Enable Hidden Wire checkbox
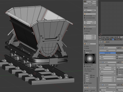The image size is (123, 92). [x=85, y=66]
